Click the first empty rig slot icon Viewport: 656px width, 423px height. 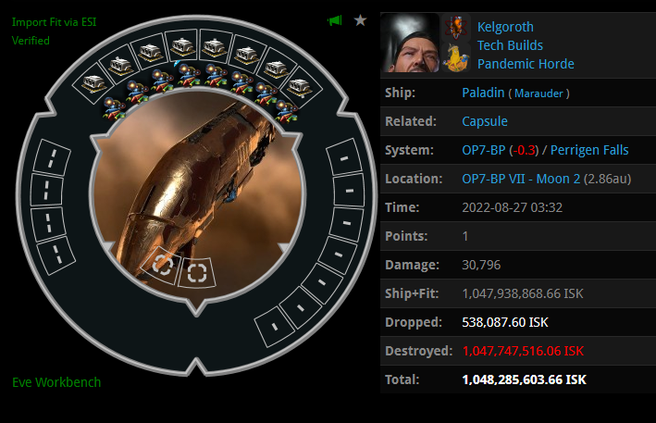point(162,265)
